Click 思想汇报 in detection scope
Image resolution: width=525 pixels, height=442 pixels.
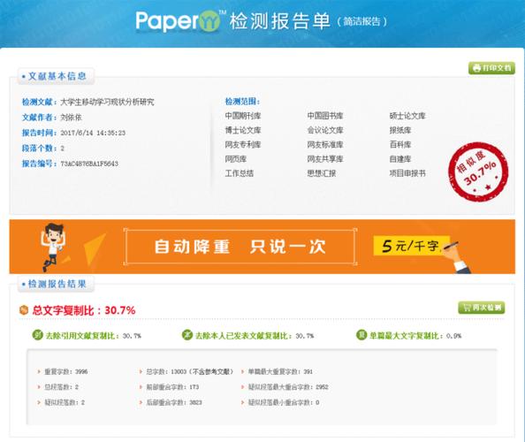point(322,173)
